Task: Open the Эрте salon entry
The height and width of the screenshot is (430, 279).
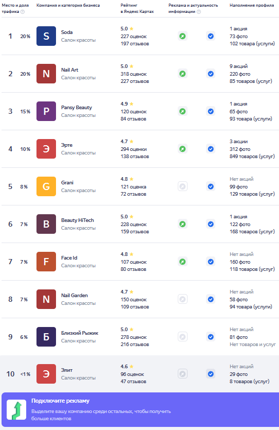Action: [67, 145]
